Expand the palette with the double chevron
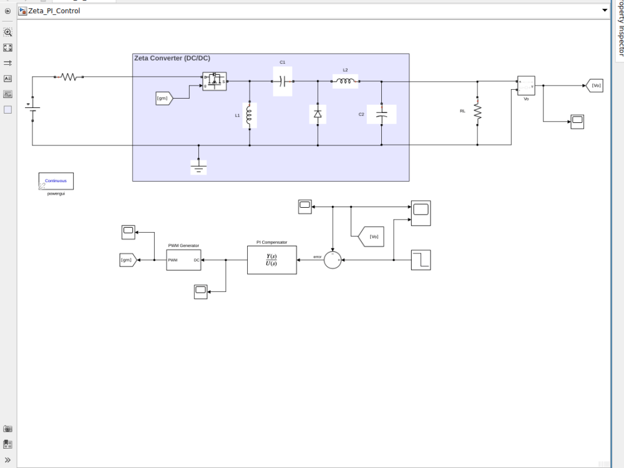Viewport: 624px width, 468px height. point(7,460)
